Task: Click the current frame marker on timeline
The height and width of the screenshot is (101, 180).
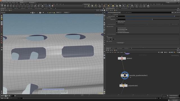Action: point(82,95)
